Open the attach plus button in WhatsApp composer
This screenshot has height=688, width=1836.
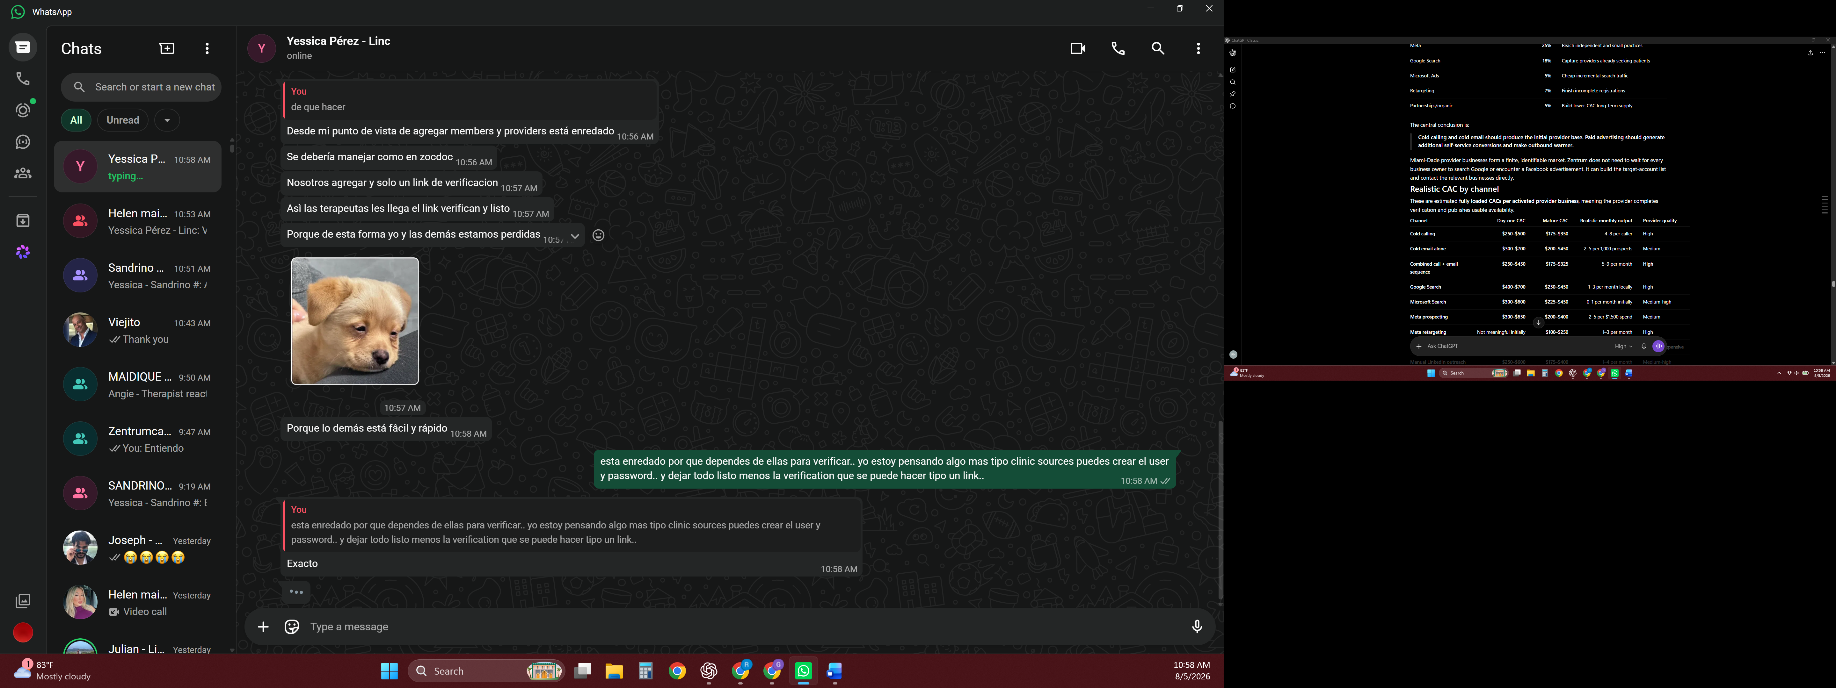[x=263, y=627]
